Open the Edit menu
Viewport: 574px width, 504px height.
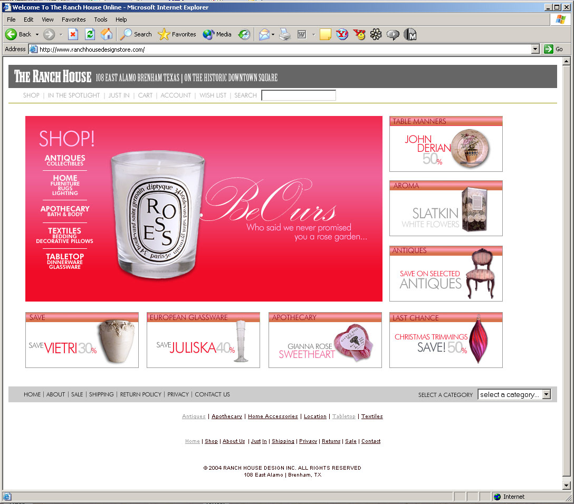click(x=28, y=20)
